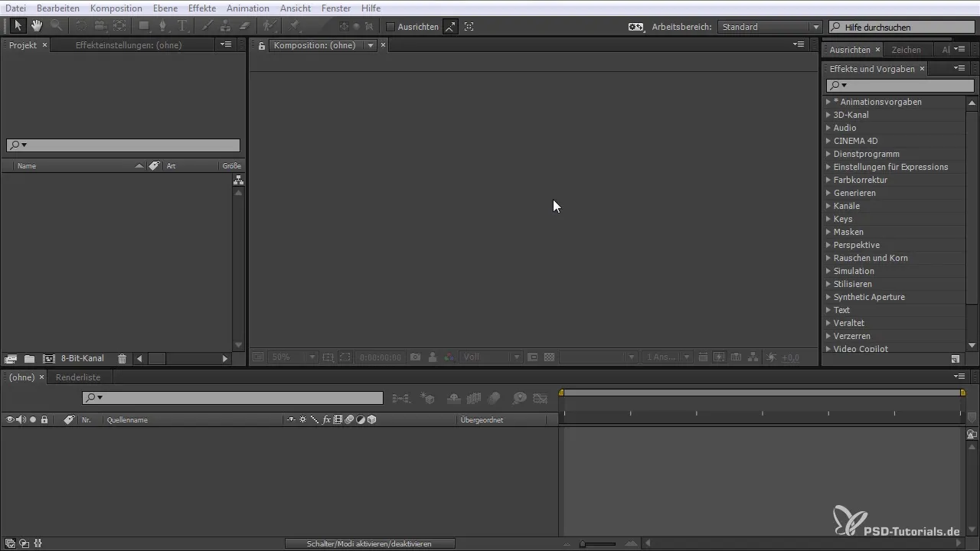The height and width of the screenshot is (551, 980).
Task: Click the Graph Editor icon in timeline
Action: coord(541,398)
